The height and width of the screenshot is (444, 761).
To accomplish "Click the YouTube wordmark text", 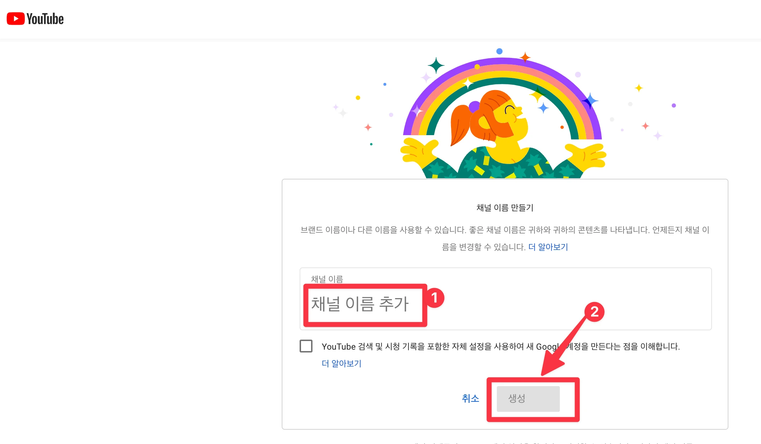I will [x=45, y=19].
